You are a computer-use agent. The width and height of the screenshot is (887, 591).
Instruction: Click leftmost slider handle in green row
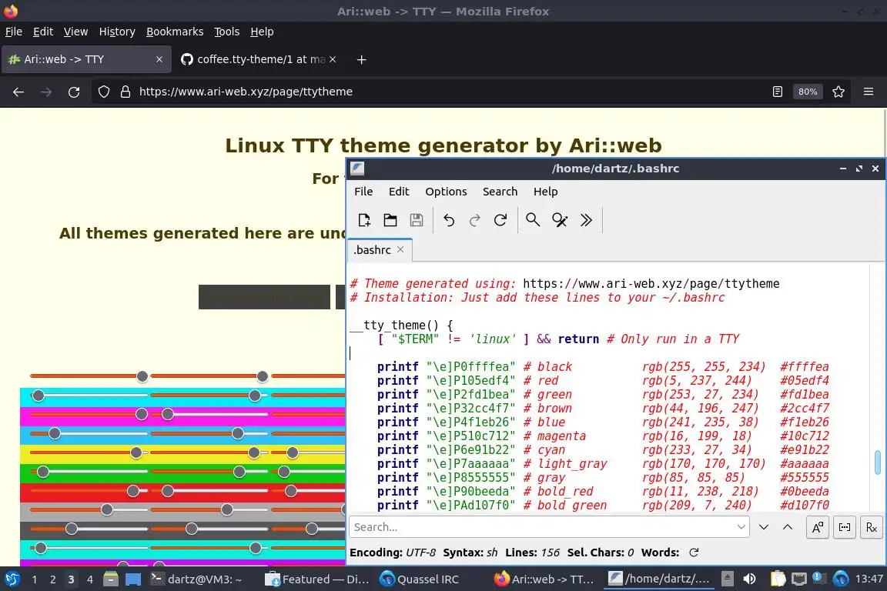click(43, 472)
